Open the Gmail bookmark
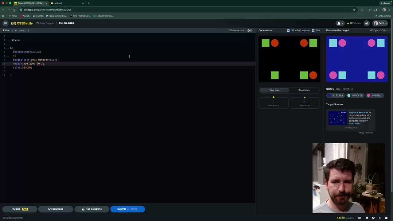 (13, 16)
